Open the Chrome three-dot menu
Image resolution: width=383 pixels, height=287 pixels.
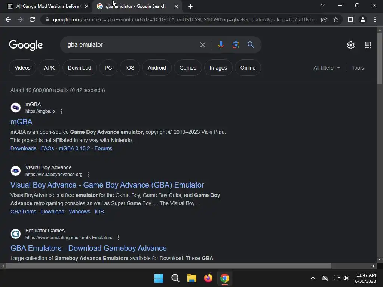tap(375, 19)
